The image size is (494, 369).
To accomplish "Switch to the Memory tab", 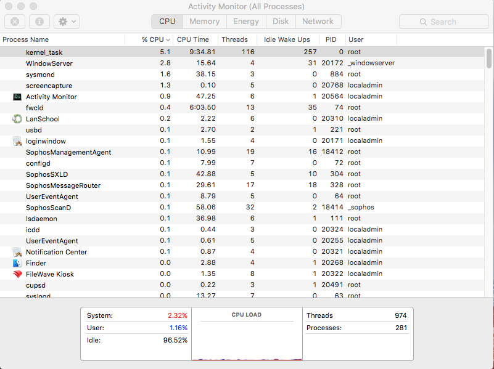I will click(205, 22).
